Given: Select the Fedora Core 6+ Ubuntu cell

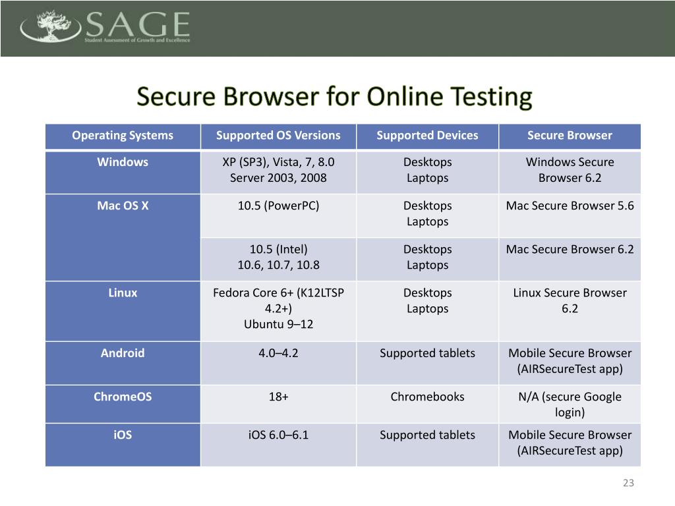Looking at the screenshot, I should (278, 311).
